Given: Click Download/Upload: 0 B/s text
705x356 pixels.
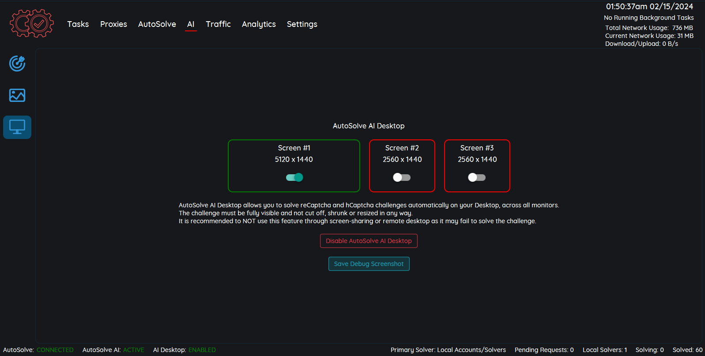Looking at the screenshot, I should tap(641, 44).
